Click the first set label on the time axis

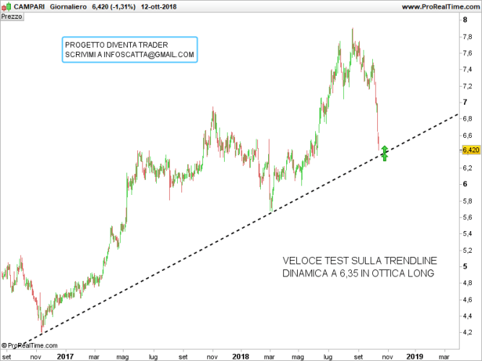pos(7,356)
